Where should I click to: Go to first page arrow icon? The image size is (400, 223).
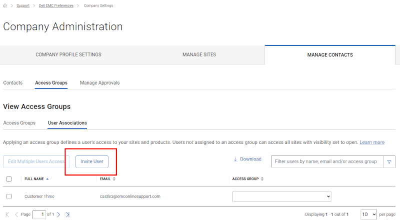pyautogui.click(x=7, y=214)
